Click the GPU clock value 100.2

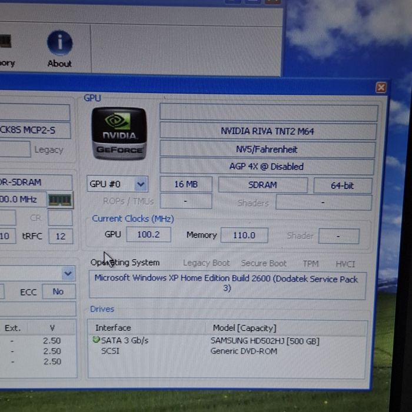tap(148, 234)
